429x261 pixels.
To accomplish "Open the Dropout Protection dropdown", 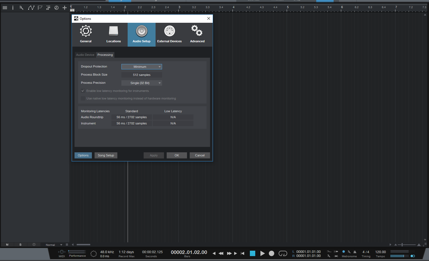I will click(x=142, y=67).
